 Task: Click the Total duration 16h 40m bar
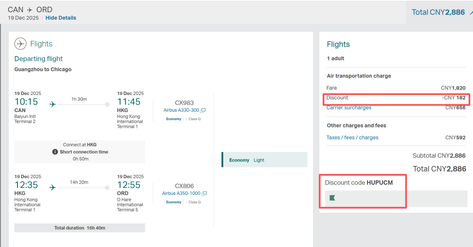(80, 228)
